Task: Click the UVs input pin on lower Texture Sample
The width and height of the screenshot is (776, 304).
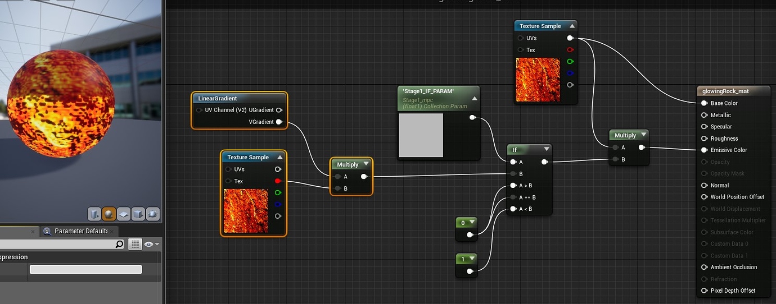Action: (x=228, y=169)
